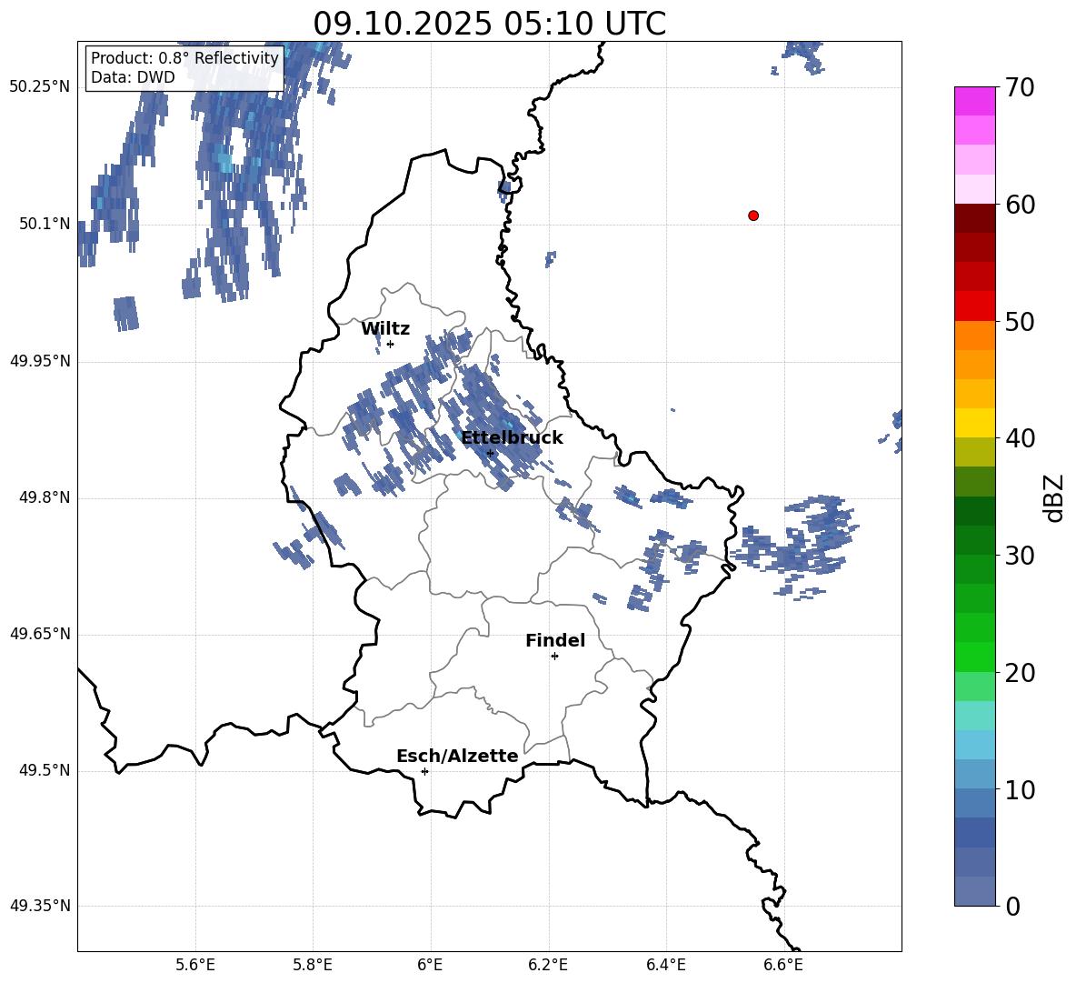The image size is (1076, 983).
Task: Click the latitude label 49.35°N
Action: [x=41, y=906]
